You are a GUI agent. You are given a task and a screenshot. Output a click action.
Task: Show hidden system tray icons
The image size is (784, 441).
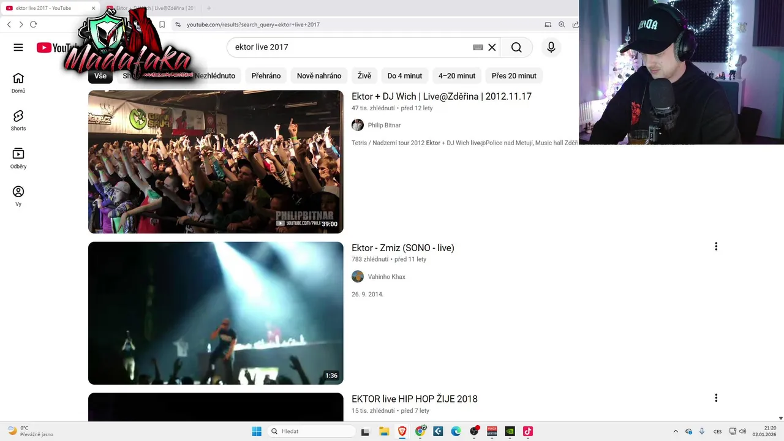(x=676, y=431)
